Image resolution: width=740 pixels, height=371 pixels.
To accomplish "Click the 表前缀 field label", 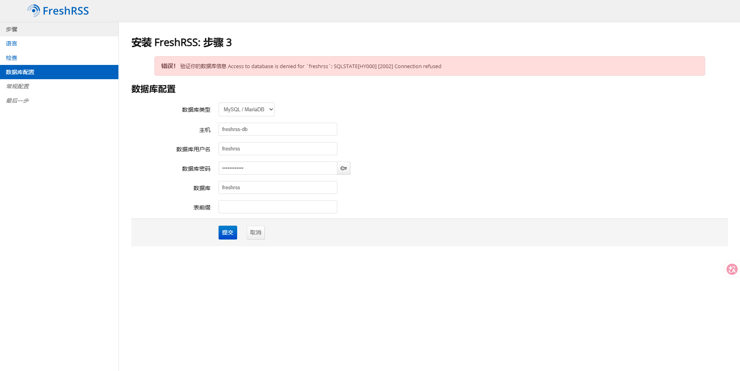I will click(x=202, y=207).
